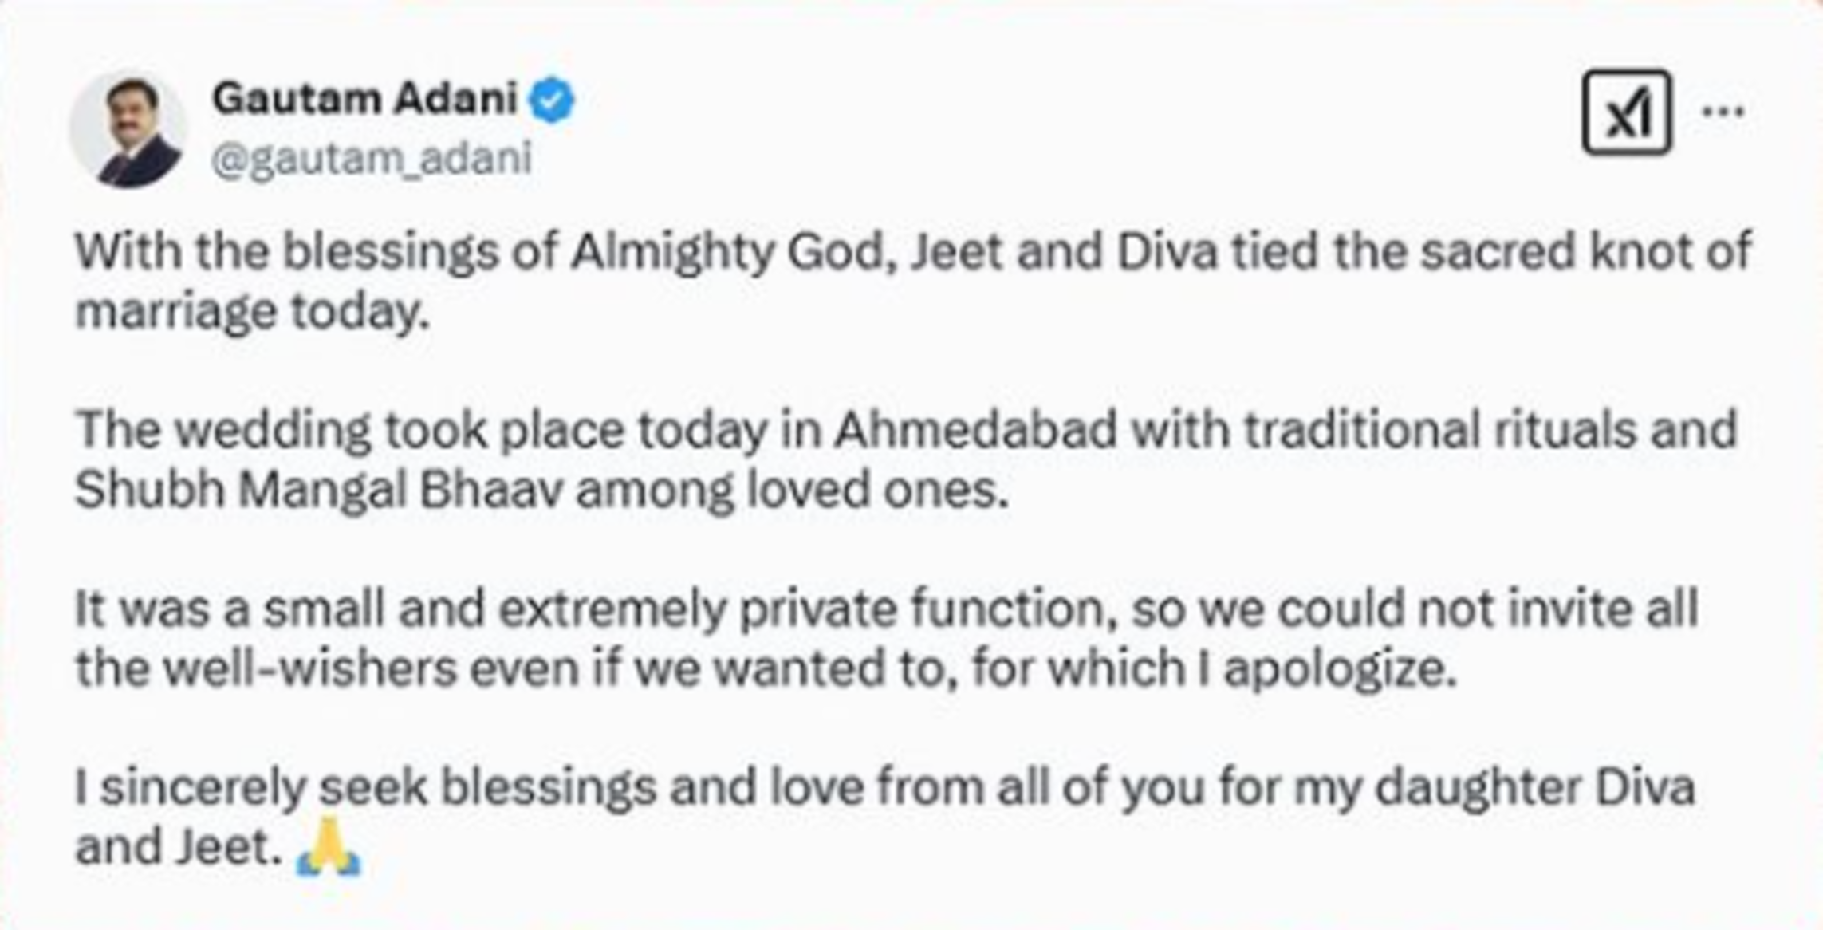The width and height of the screenshot is (1823, 930).
Task: Click the words "Jeet and Diva" in first line
Action: point(1064,252)
